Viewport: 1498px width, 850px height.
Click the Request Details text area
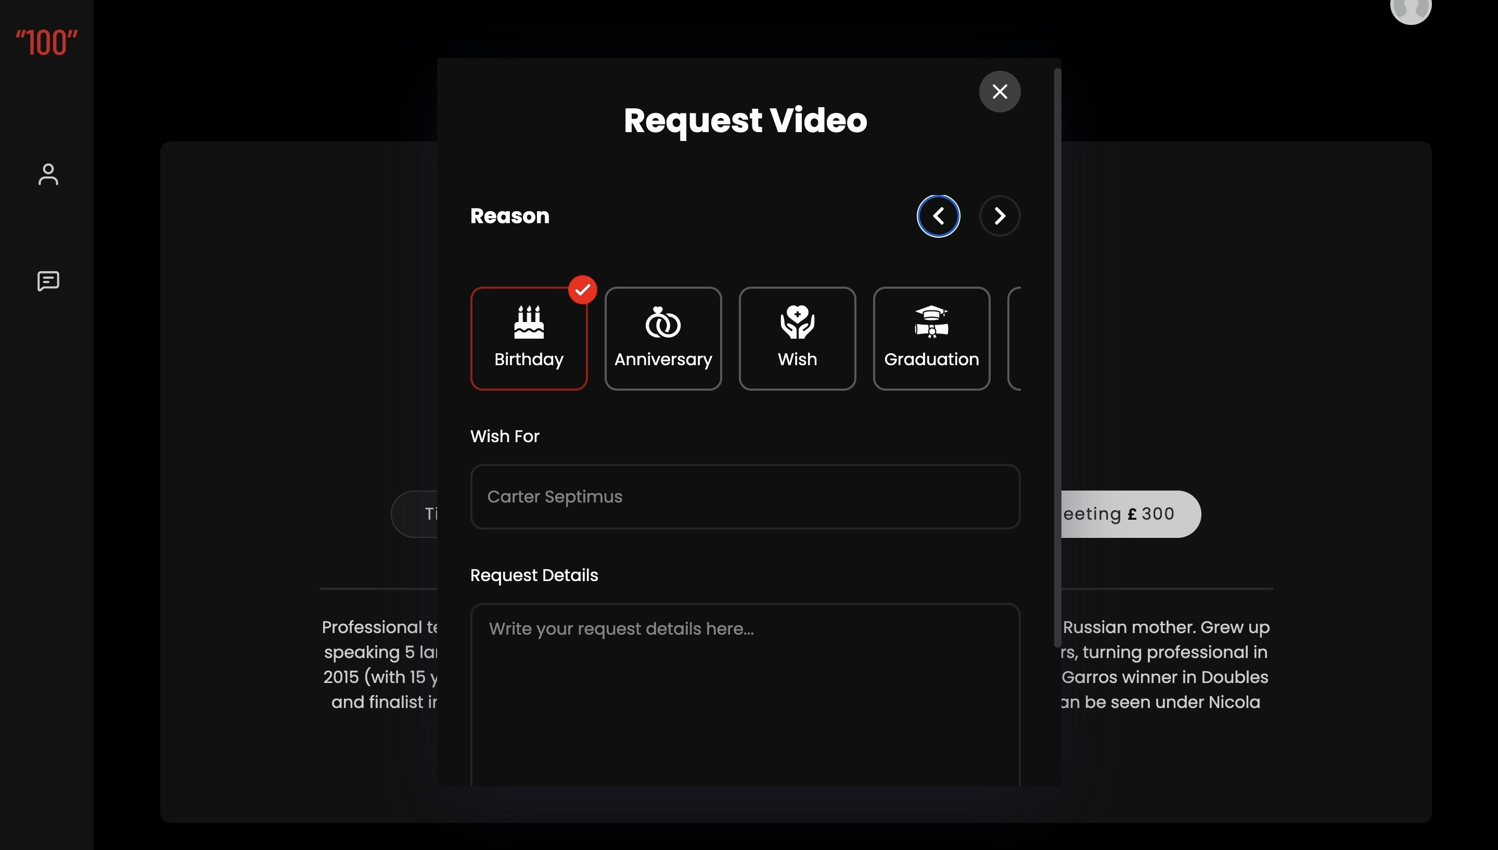[x=745, y=694]
